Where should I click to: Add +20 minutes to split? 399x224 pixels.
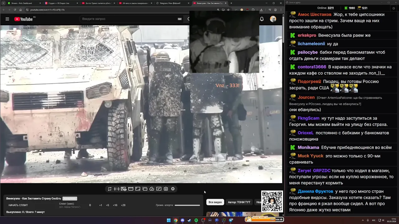pyautogui.click(x=123, y=205)
